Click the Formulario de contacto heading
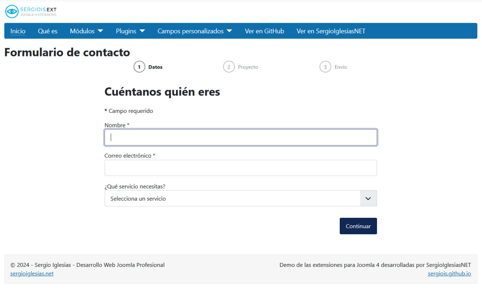482x288 pixels. coord(67,52)
